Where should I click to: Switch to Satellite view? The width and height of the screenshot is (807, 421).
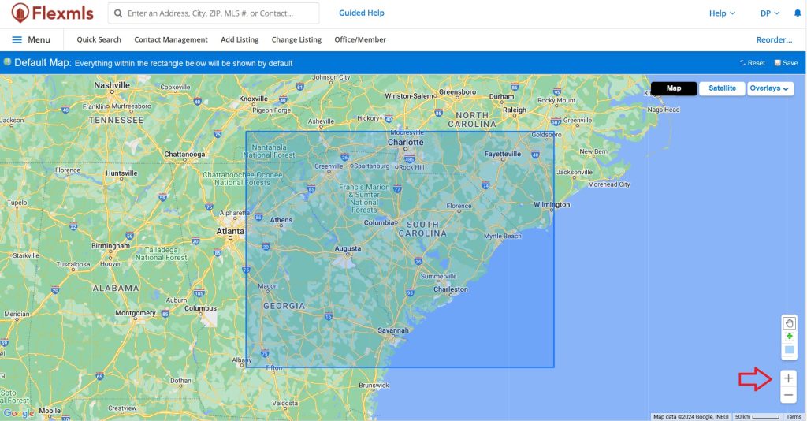[722, 88]
